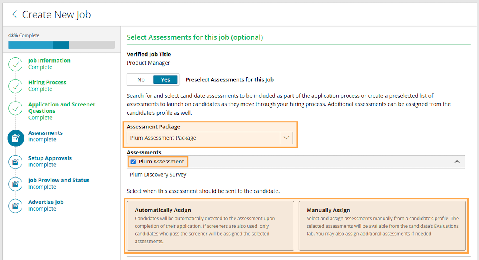The image size is (479, 260).
Task: Open the Setup Approvals step
Action: [x=50, y=158]
